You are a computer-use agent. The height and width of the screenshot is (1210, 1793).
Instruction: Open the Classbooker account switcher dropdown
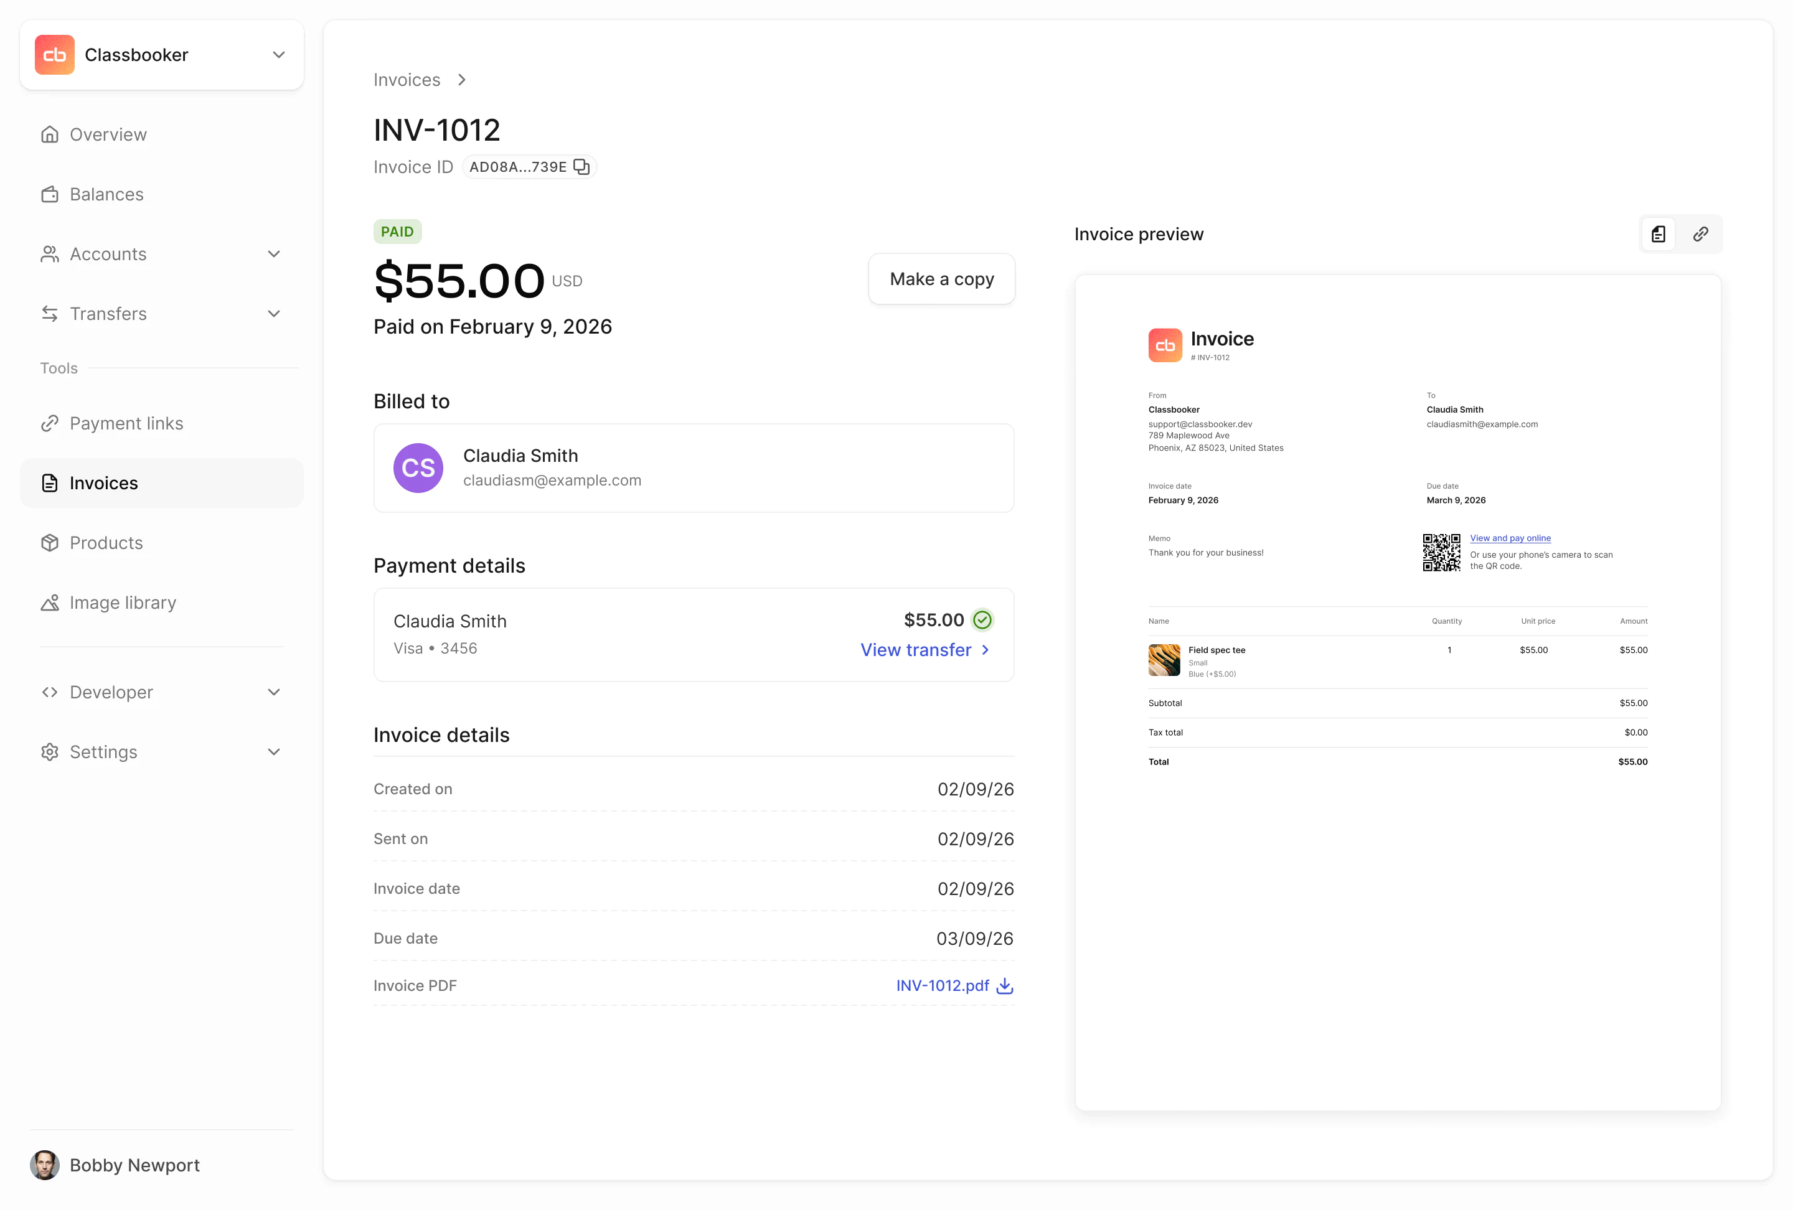click(278, 55)
